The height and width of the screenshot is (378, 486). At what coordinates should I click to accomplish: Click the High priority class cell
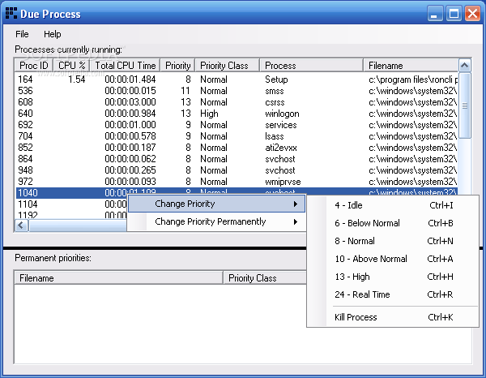coord(209,114)
